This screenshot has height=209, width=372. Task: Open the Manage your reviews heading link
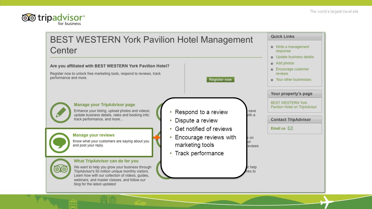[94, 135]
